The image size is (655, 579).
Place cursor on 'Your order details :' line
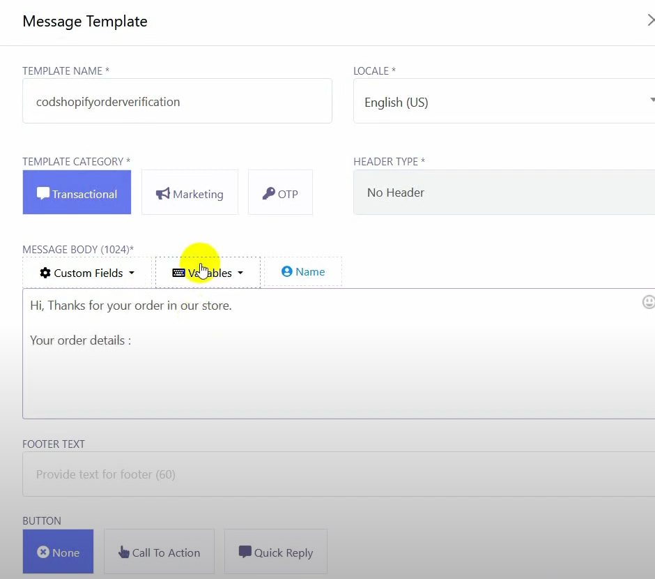(81, 340)
